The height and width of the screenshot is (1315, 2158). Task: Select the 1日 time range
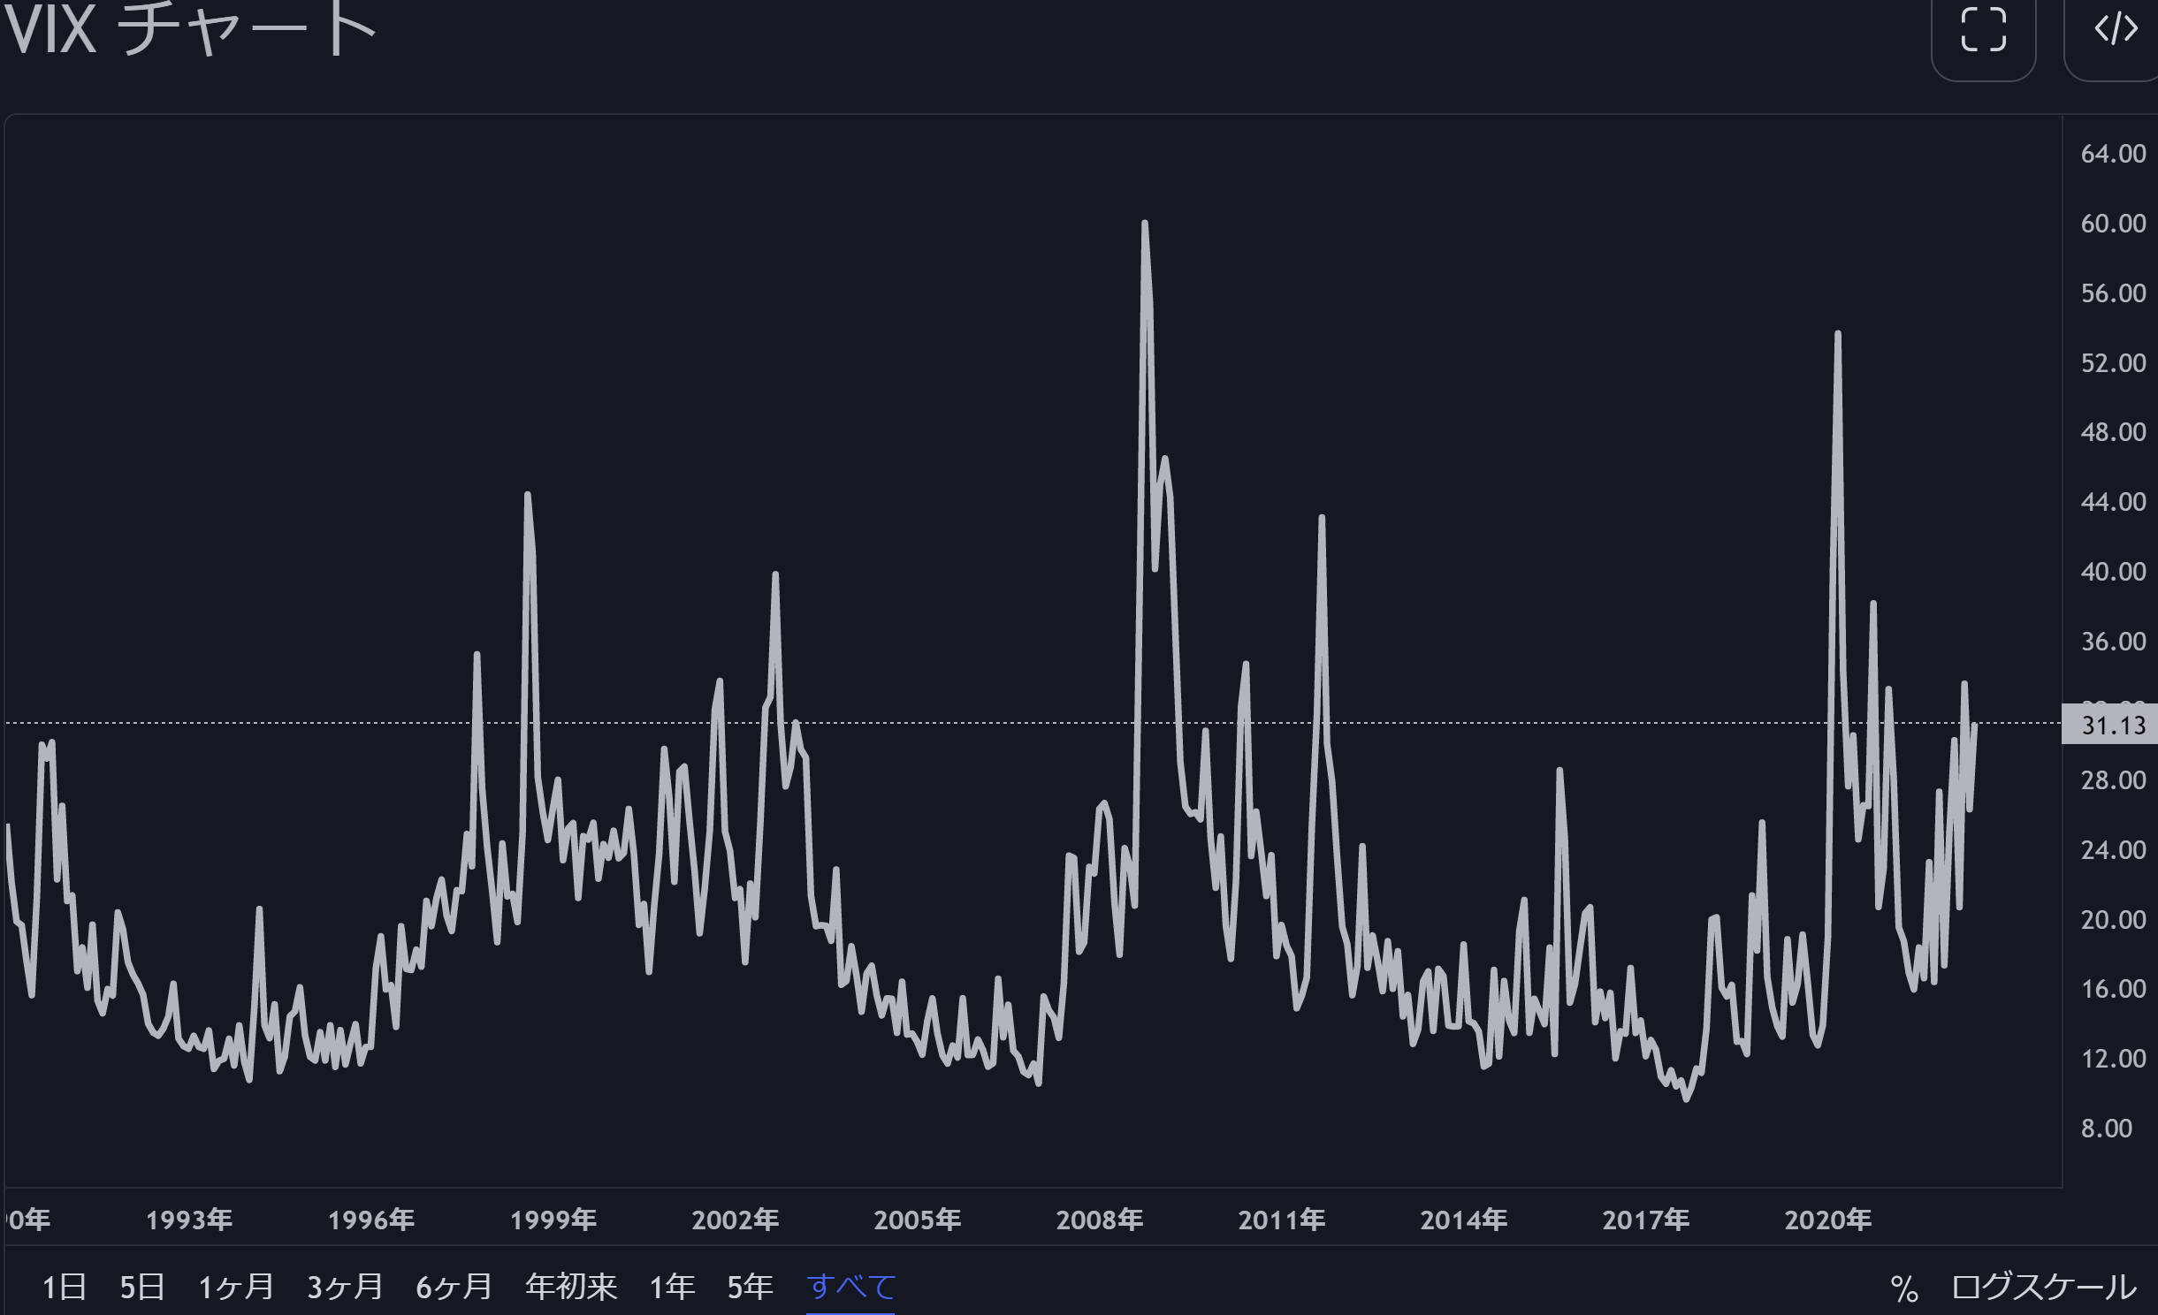pos(64,1287)
